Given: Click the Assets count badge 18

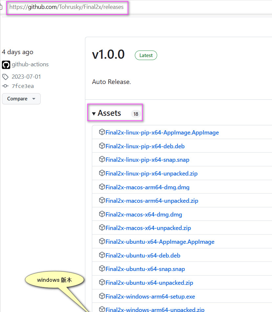Looking at the screenshot, I should pyautogui.click(x=136, y=114).
